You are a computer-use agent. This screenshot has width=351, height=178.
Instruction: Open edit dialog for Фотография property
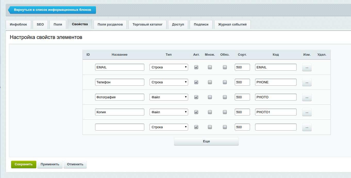pos(307,97)
